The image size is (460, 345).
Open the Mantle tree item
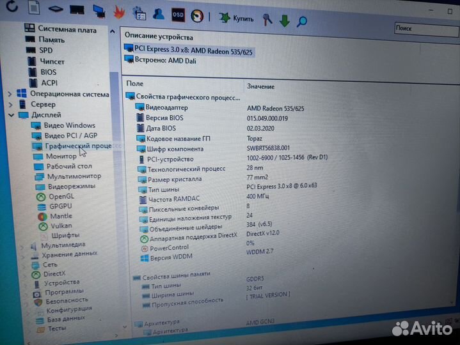click(55, 216)
